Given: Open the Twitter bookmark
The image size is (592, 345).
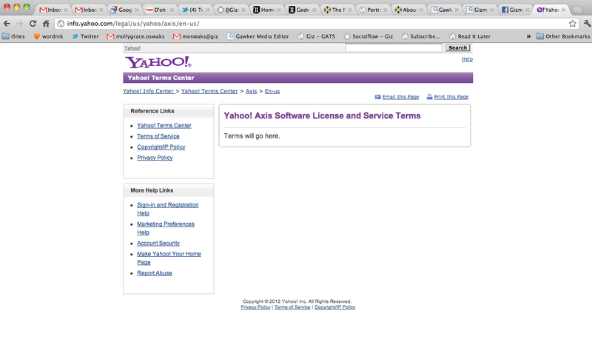Looking at the screenshot, I should [85, 36].
